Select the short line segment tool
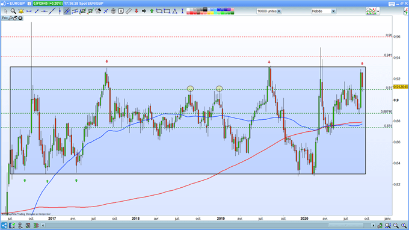This screenshot has height=230, width=409. point(37,11)
